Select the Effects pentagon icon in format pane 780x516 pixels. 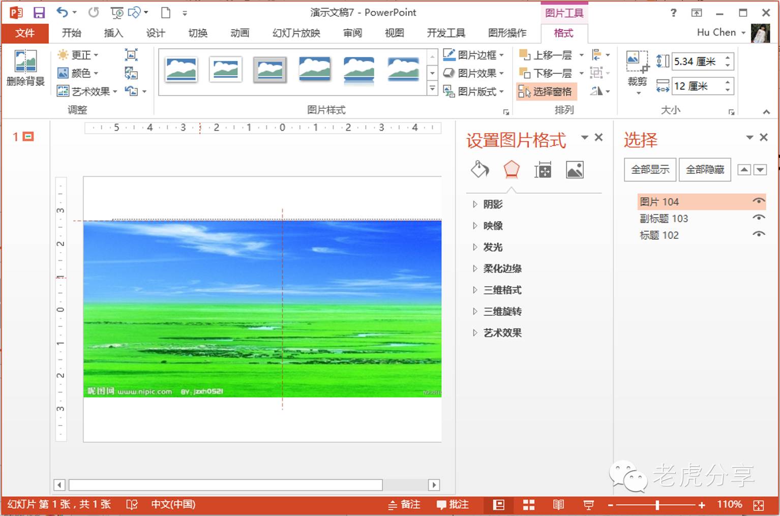pos(512,169)
